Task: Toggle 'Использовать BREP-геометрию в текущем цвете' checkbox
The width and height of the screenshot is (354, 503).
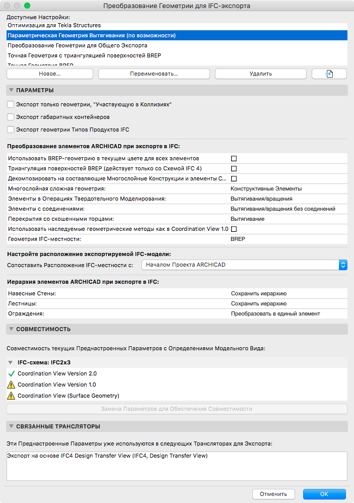Action: (234, 158)
